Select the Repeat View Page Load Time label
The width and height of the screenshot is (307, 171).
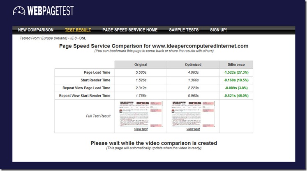coord(86,88)
